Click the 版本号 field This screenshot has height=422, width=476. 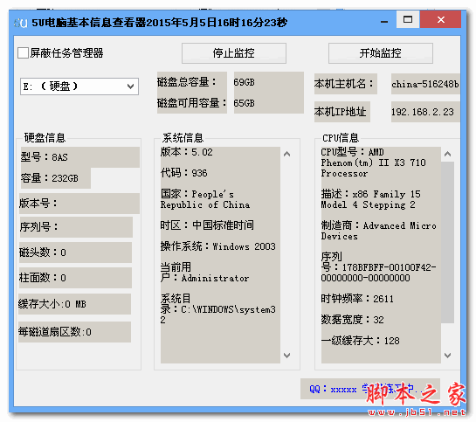click(x=79, y=204)
